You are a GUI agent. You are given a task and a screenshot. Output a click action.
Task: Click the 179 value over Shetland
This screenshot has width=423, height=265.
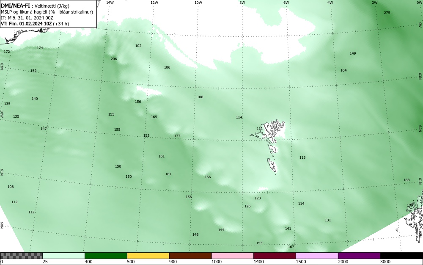pos(410,206)
